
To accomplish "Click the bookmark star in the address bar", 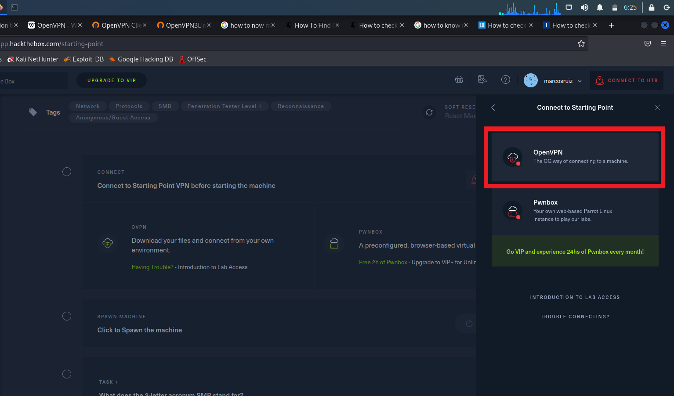I will [x=581, y=43].
